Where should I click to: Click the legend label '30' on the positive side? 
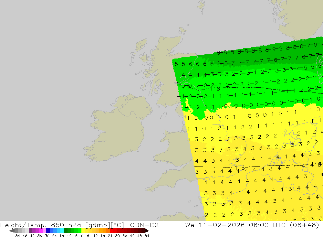118,236
